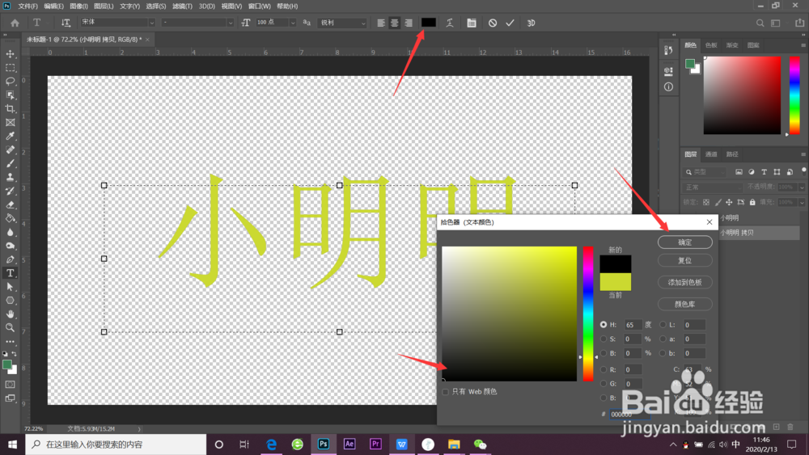Open Premiere Pro from the taskbar
This screenshot has height=455, width=809.
pos(375,444)
